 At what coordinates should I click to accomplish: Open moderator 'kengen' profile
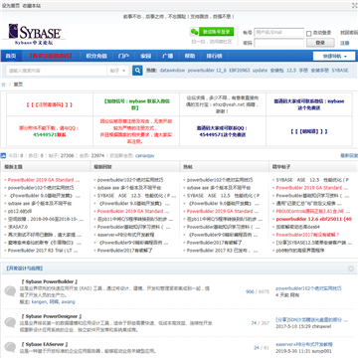[39, 302]
